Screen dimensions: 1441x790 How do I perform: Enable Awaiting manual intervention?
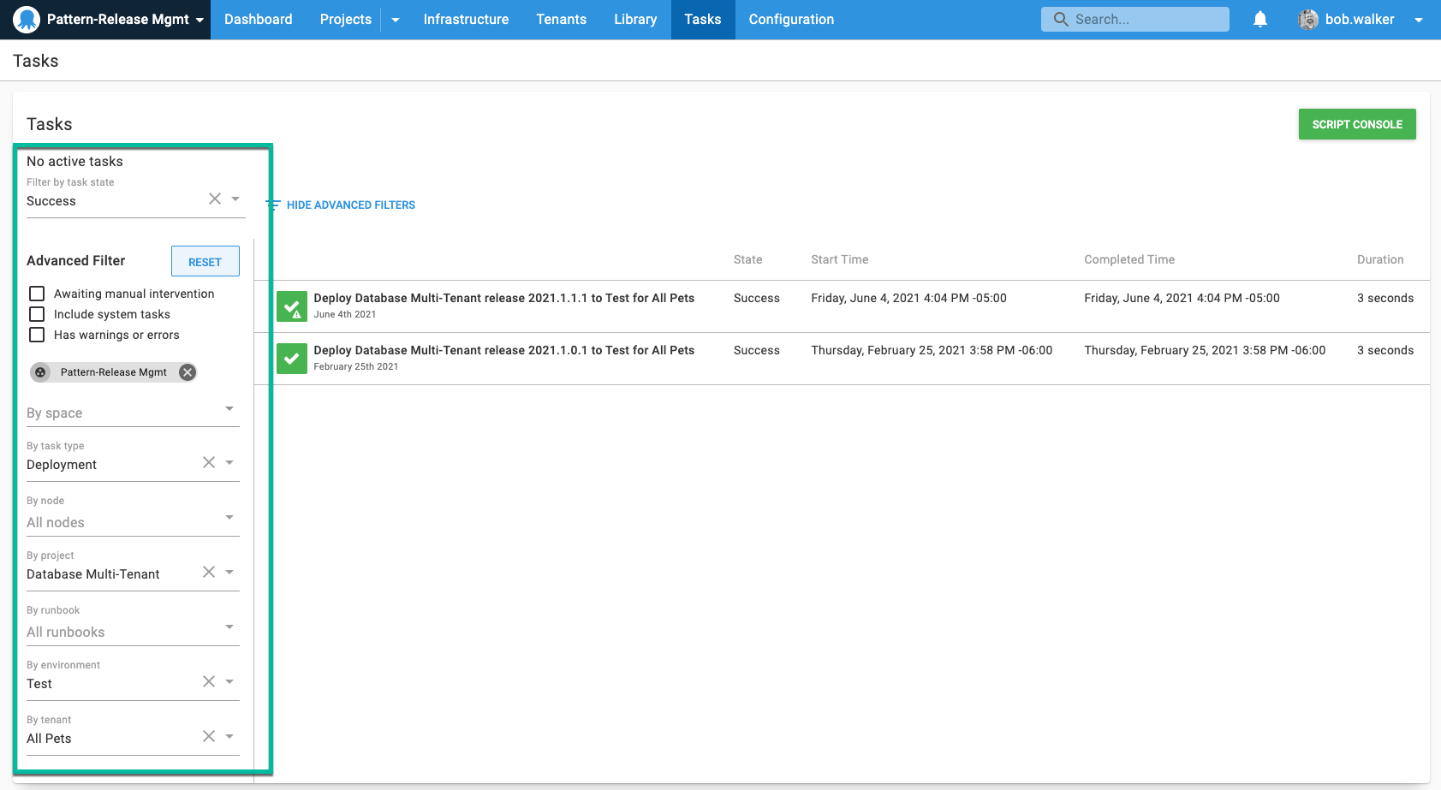[x=36, y=293]
